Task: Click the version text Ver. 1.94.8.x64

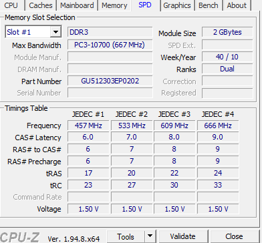Action: [74, 239]
